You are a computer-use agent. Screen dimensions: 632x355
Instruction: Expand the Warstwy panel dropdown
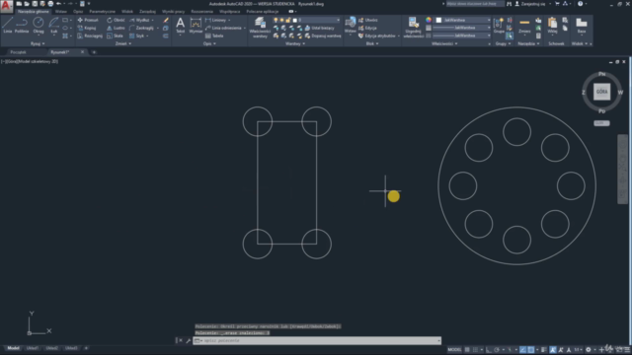[x=295, y=43]
